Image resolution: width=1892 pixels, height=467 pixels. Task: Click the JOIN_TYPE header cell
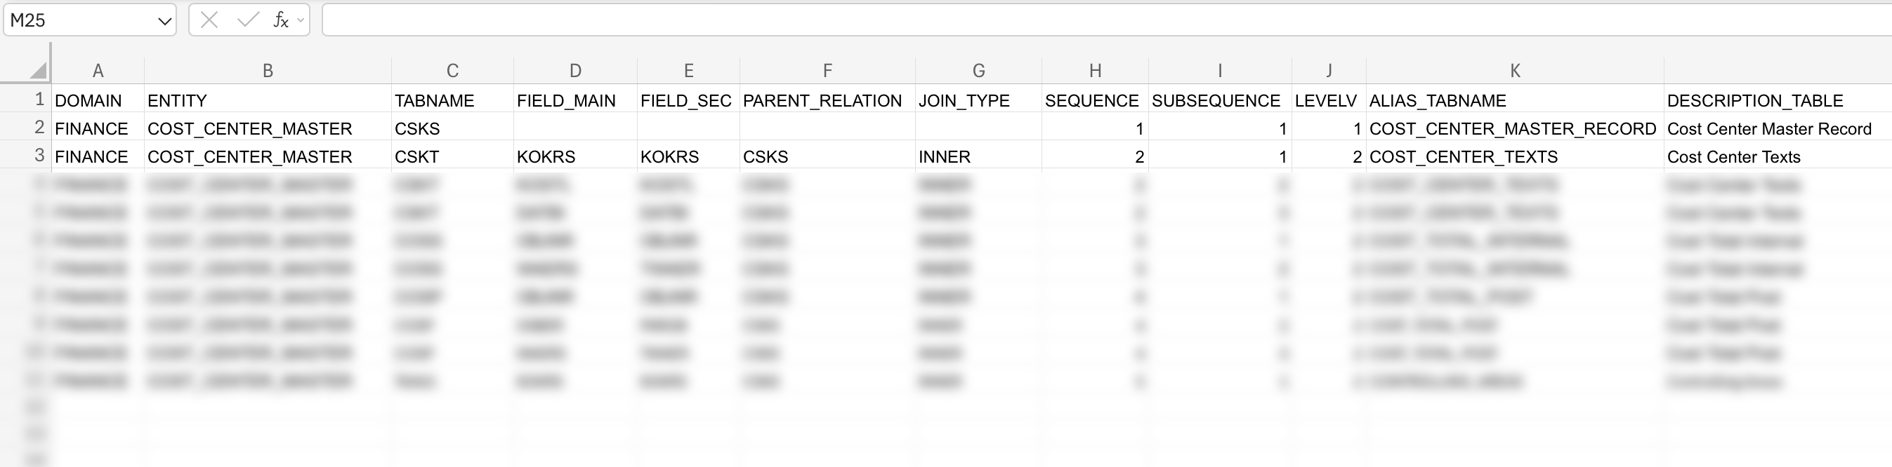click(978, 100)
